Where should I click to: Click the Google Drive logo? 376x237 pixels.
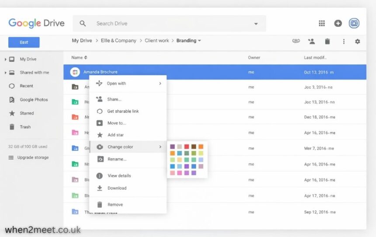tap(36, 23)
